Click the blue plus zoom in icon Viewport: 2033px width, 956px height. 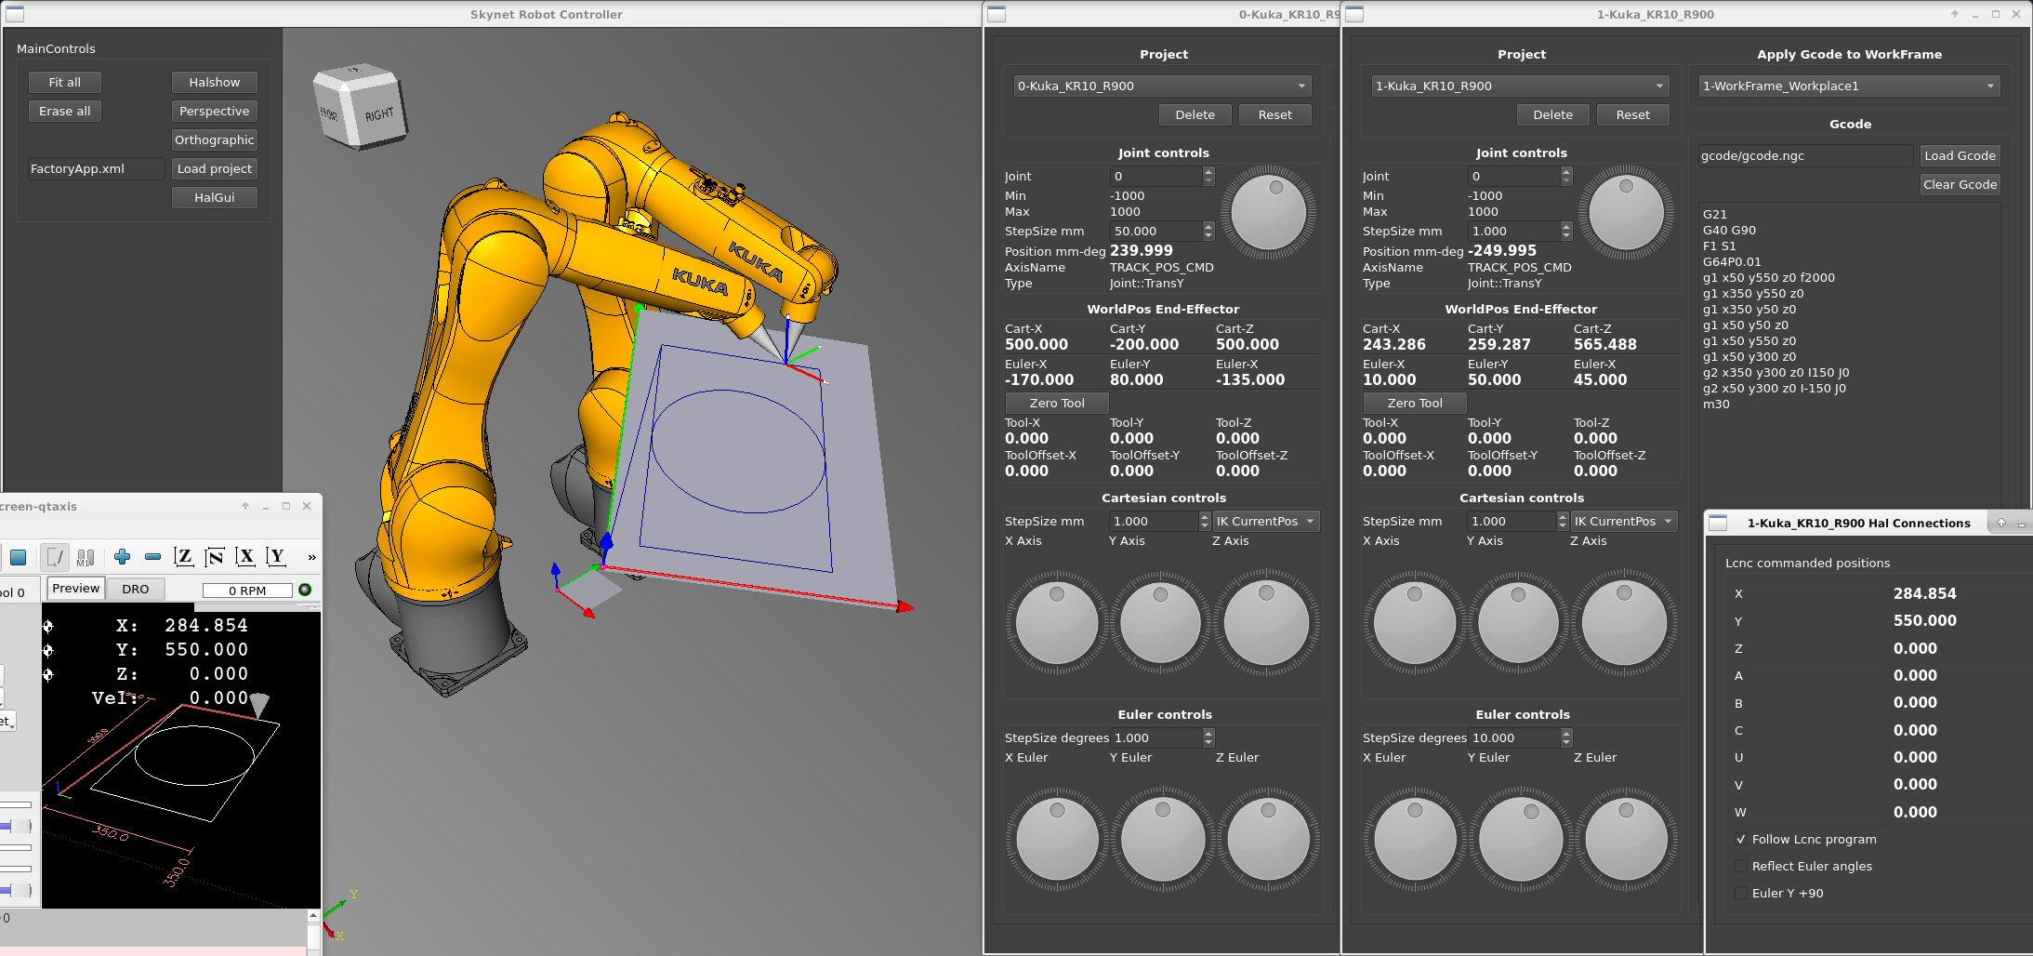(122, 556)
